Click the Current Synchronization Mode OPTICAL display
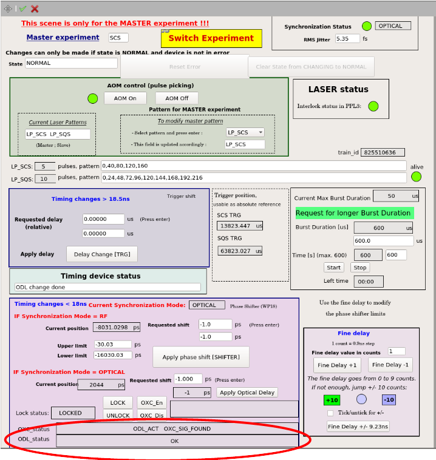The height and width of the screenshot is (460, 436). [x=207, y=305]
